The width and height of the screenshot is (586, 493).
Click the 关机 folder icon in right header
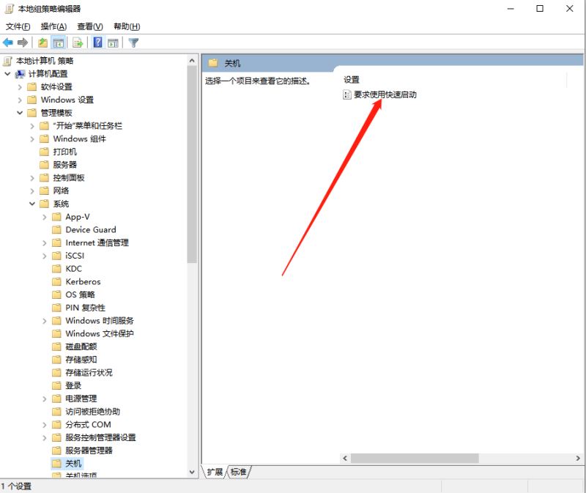[213, 63]
